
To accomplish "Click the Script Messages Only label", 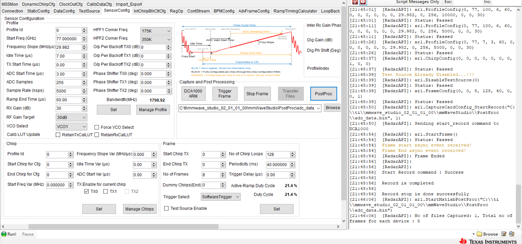I will pyautogui.click(x=418, y=2).
